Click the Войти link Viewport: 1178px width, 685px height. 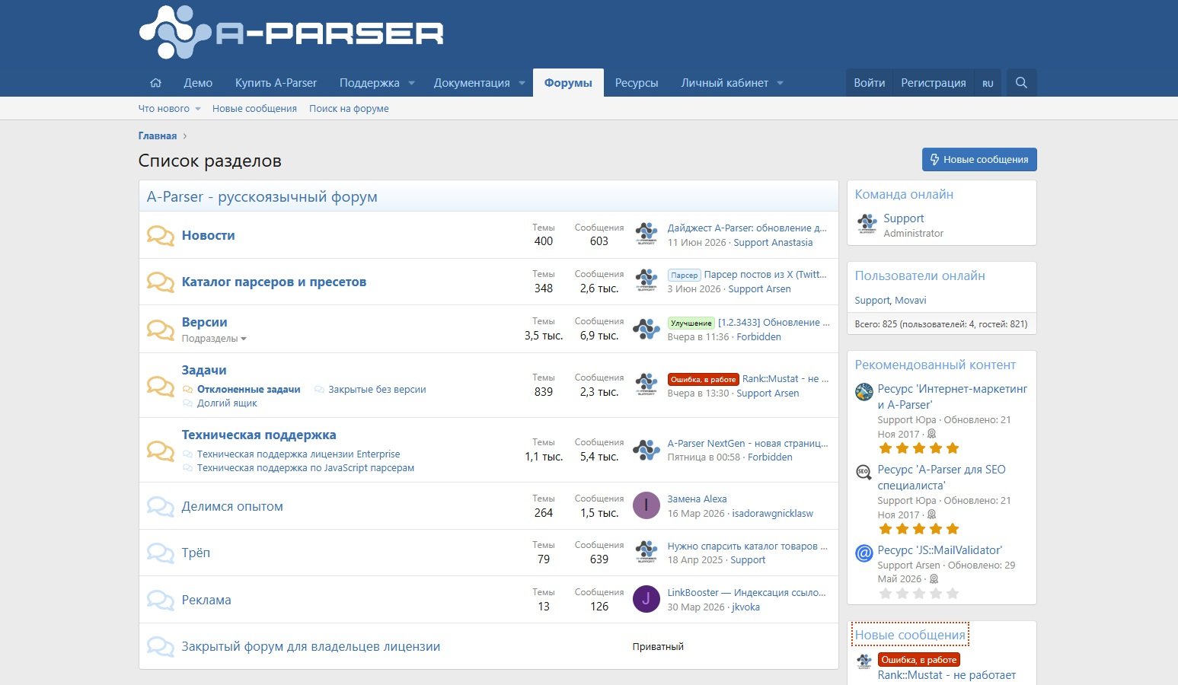(870, 83)
